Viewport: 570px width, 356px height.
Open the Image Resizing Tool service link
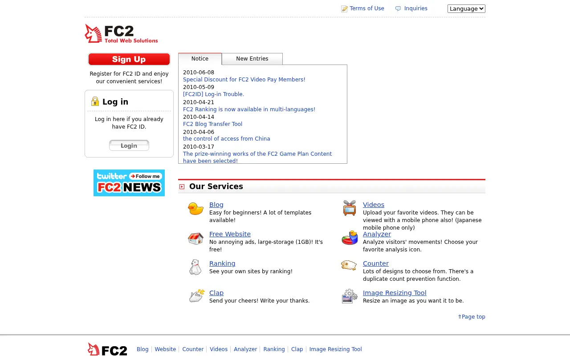395,293
